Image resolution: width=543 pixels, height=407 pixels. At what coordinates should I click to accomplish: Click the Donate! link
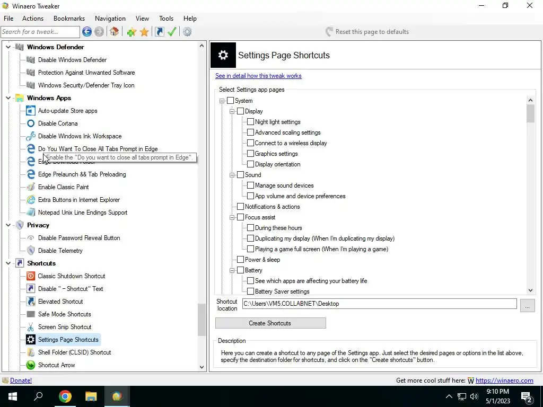point(21,381)
